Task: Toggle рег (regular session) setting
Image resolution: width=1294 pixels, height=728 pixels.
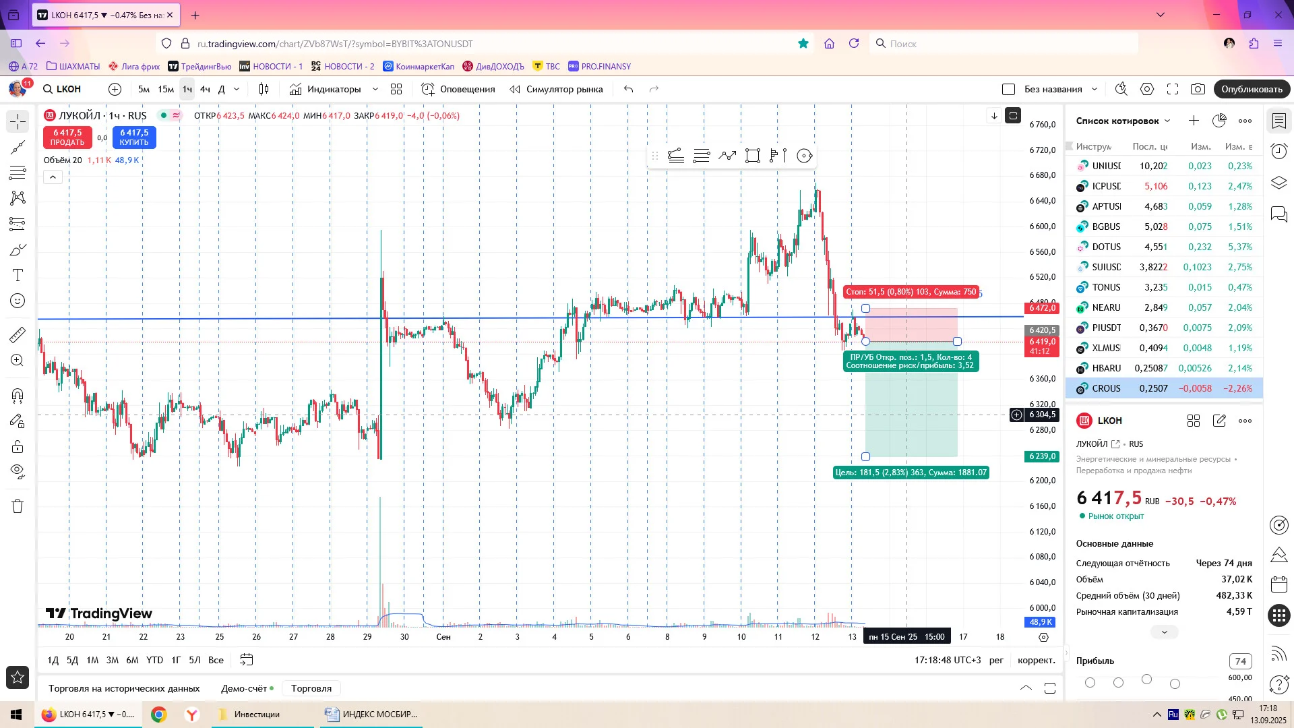Action: click(996, 660)
